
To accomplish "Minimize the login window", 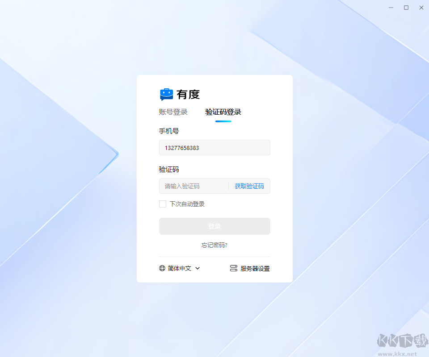I will pyautogui.click(x=391, y=8).
